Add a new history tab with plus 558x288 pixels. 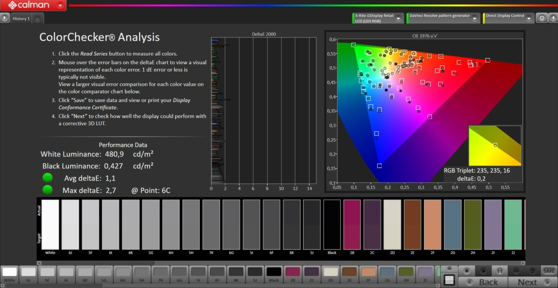click(x=37, y=19)
